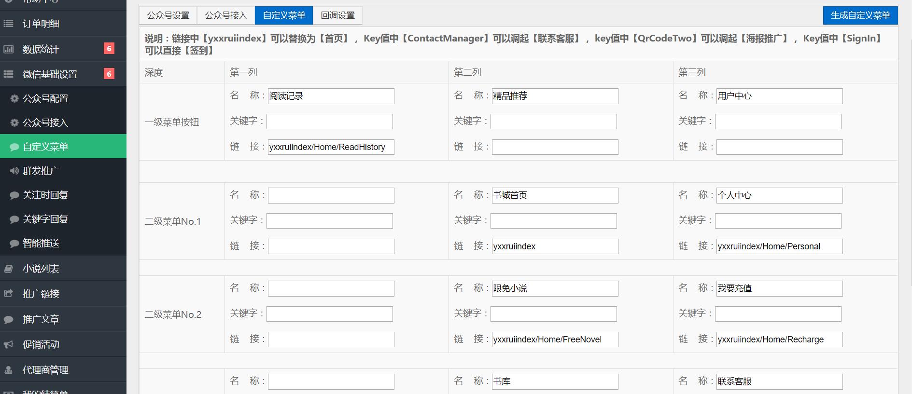912x394 pixels.
Task: Open 关键字回复 submenu item
Action: pyautogui.click(x=63, y=219)
